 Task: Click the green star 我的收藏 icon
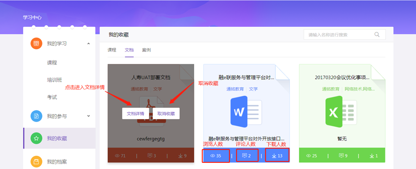[36, 138]
